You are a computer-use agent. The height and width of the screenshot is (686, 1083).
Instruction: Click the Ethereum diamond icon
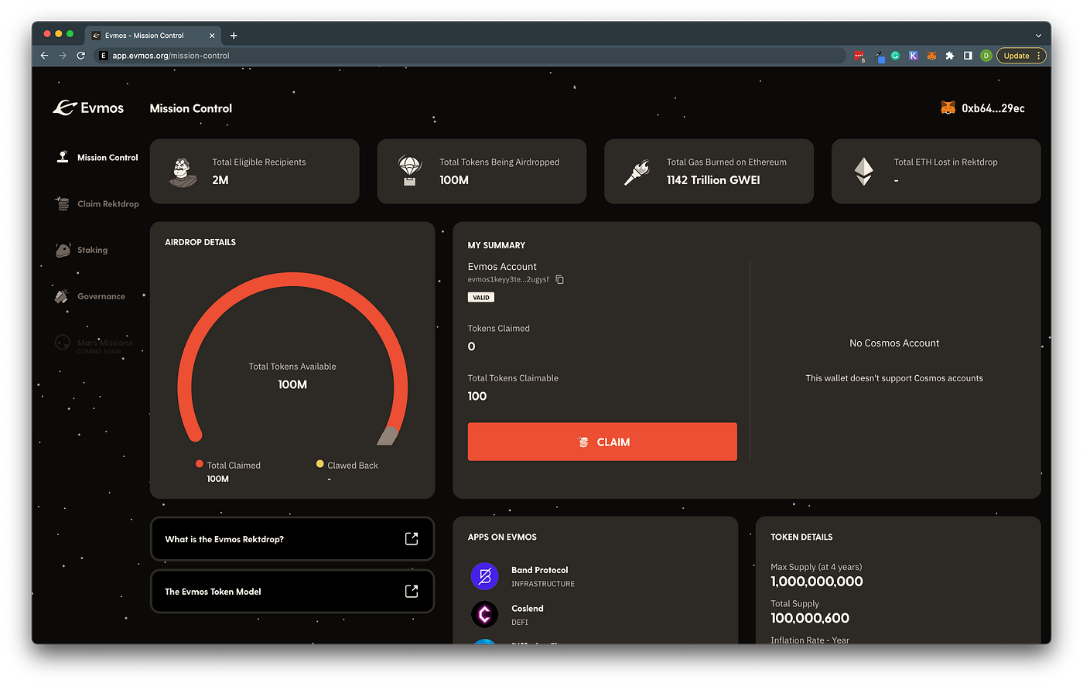click(863, 172)
